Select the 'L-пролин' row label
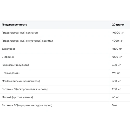 (x=8, y=57)
